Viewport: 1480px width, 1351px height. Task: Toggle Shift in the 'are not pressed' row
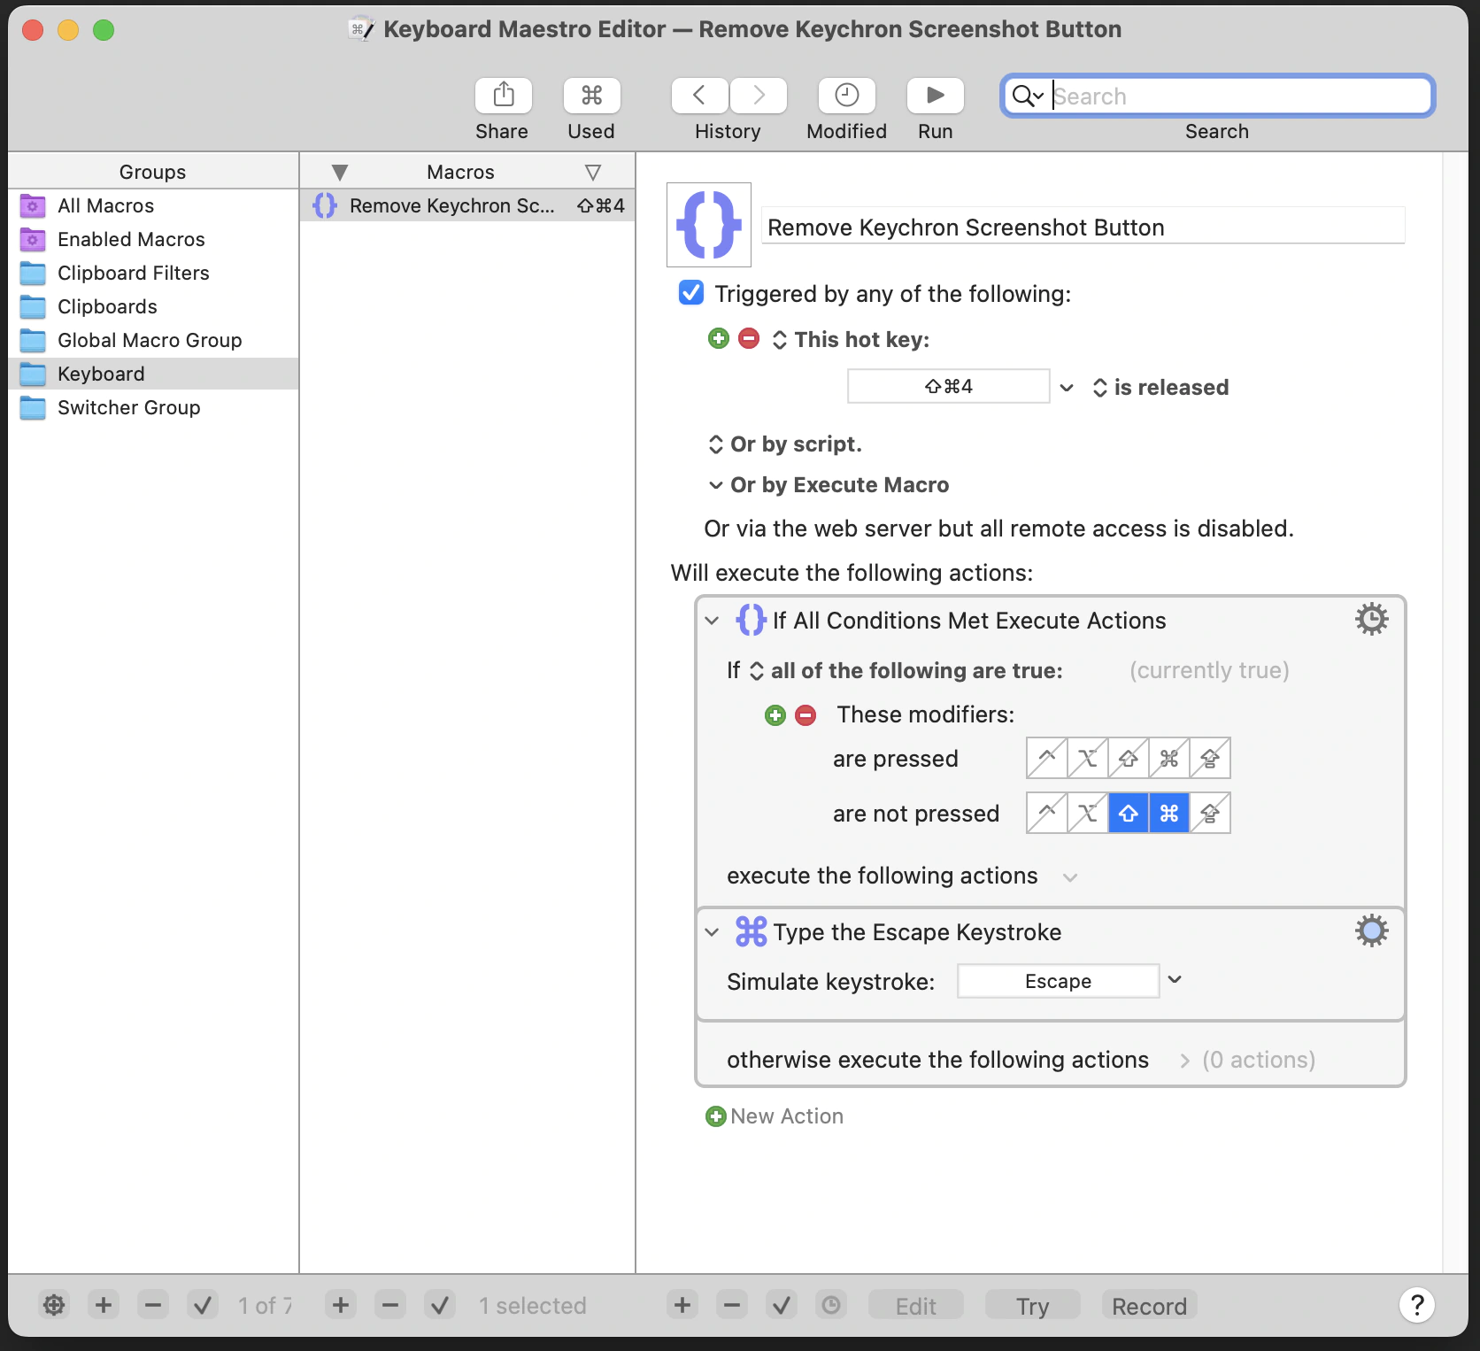pyautogui.click(x=1129, y=813)
